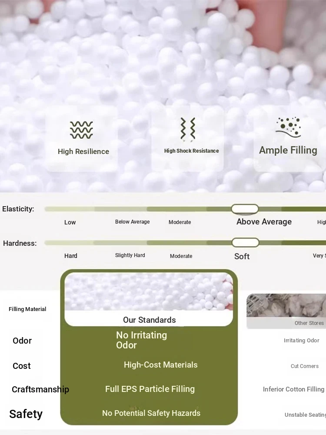Click the Hardness slider handle
326x435 pixels.
click(245, 243)
